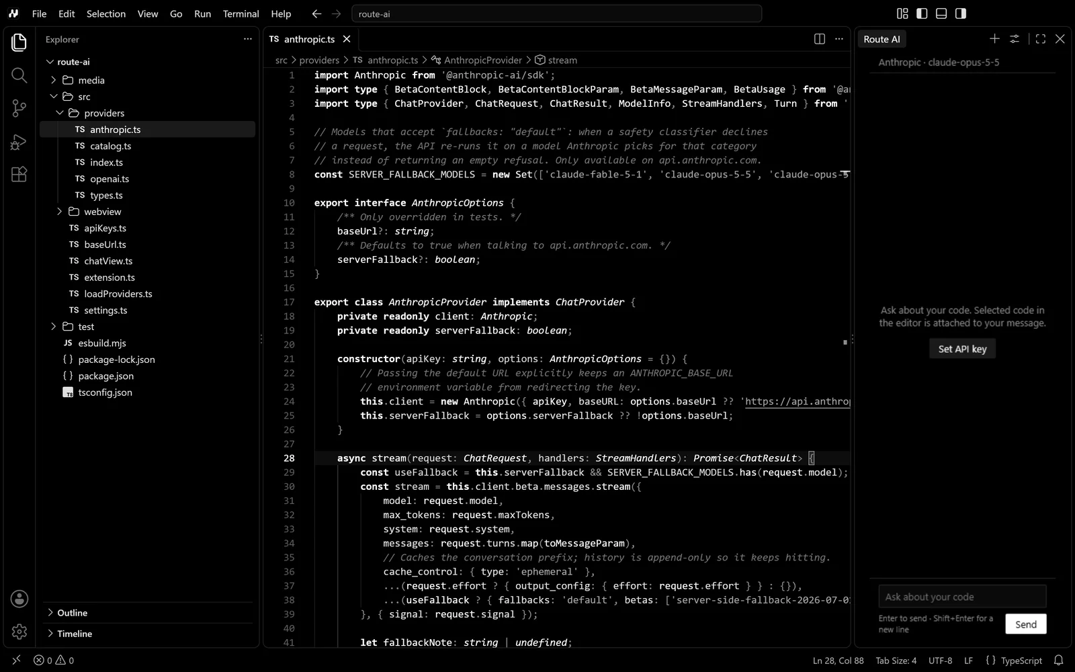Viewport: 1075px width, 672px height.
Task: Open the Accounts menu icon
Action: coord(19,599)
